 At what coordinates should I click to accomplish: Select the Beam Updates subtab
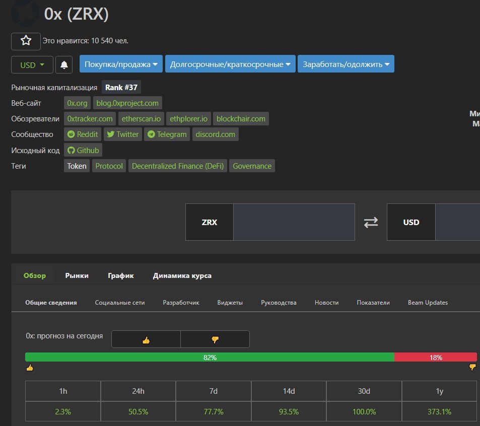pos(428,302)
